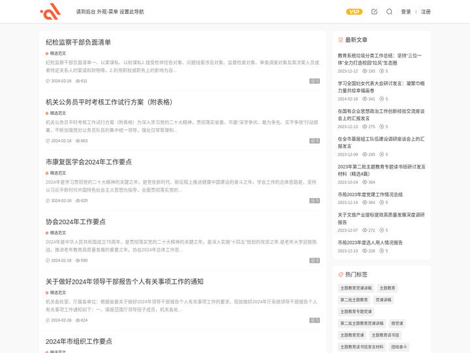Select tag 第二批主题教育党课讲稿
Viewport: 470px width, 353px height.
pyautogui.click(x=362, y=324)
